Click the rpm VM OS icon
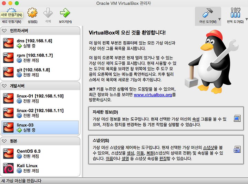 [x=8, y=58]
